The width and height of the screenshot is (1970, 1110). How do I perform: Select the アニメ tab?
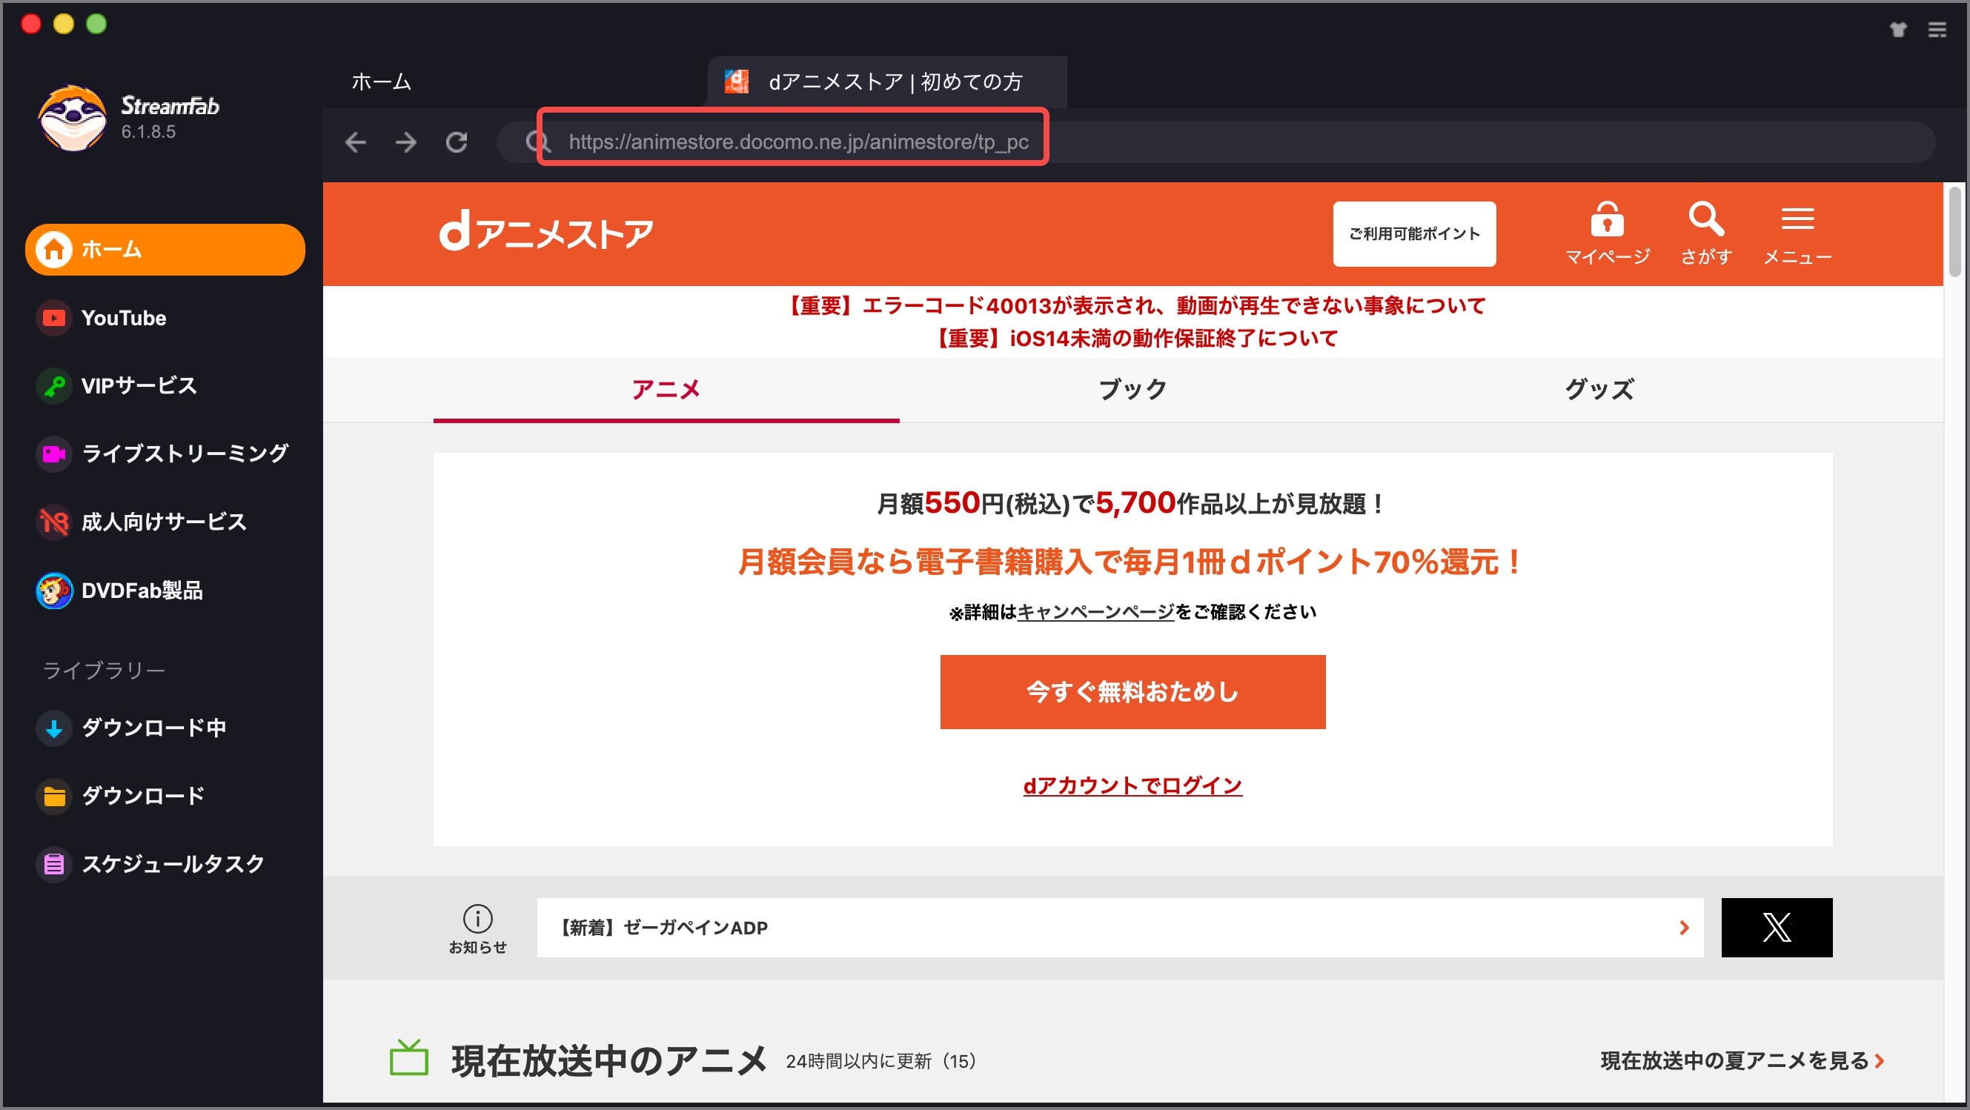(x=666, y=390)
